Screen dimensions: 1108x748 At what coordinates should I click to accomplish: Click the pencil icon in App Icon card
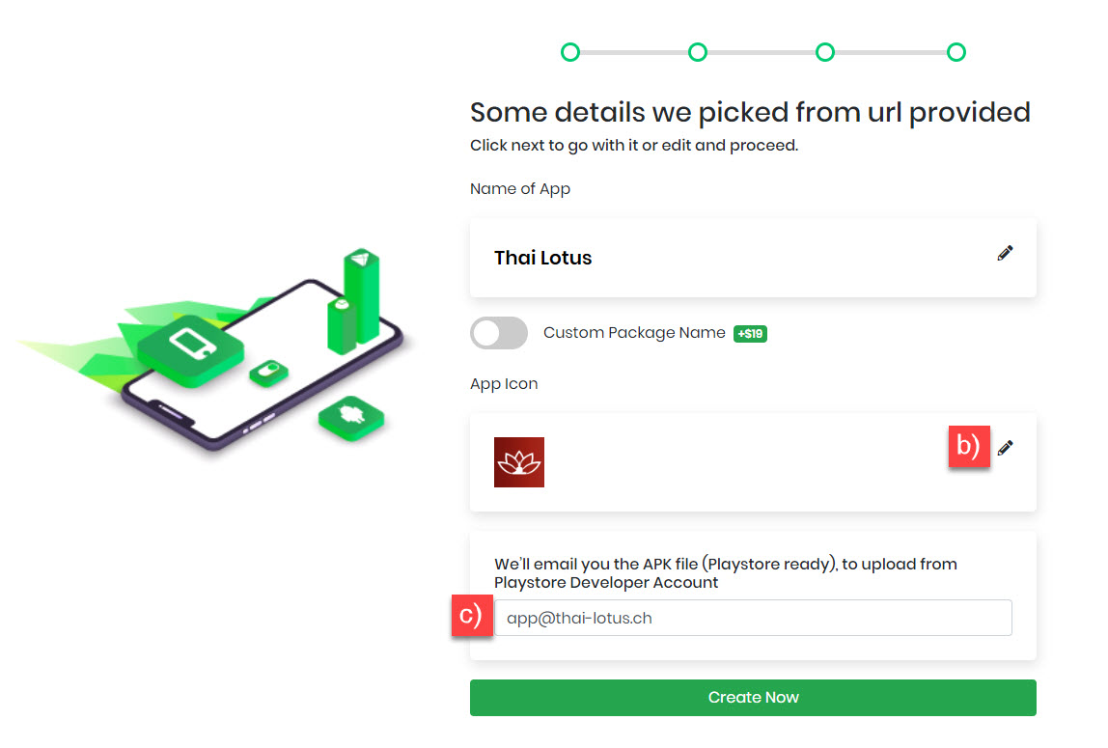click(x=1005, y=448)
